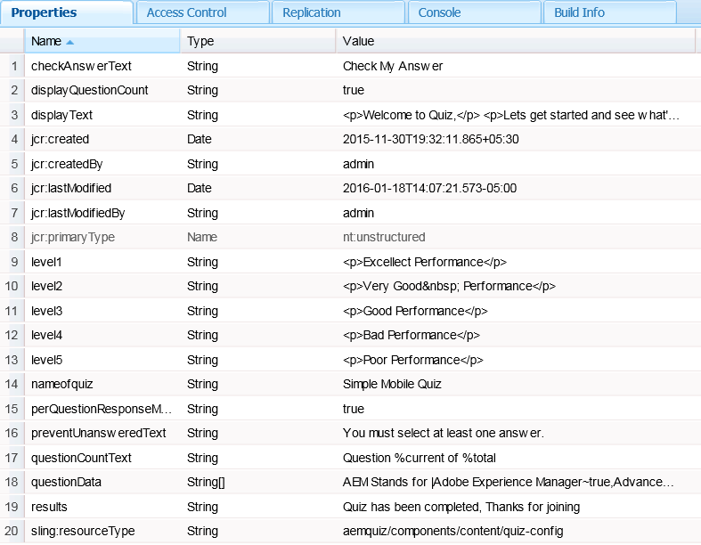
Task: Click the level1 property name
Action: coord(46,262)
